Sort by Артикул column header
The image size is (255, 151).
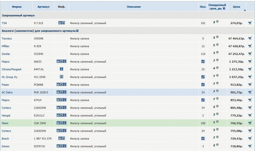click(43, 7)
